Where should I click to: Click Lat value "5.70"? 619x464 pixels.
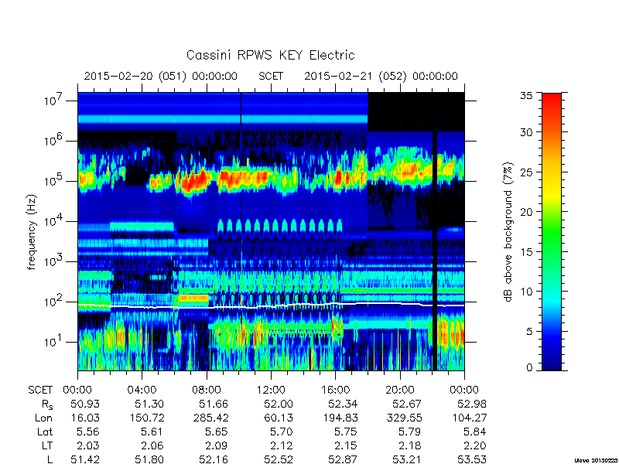coord(282,432)
